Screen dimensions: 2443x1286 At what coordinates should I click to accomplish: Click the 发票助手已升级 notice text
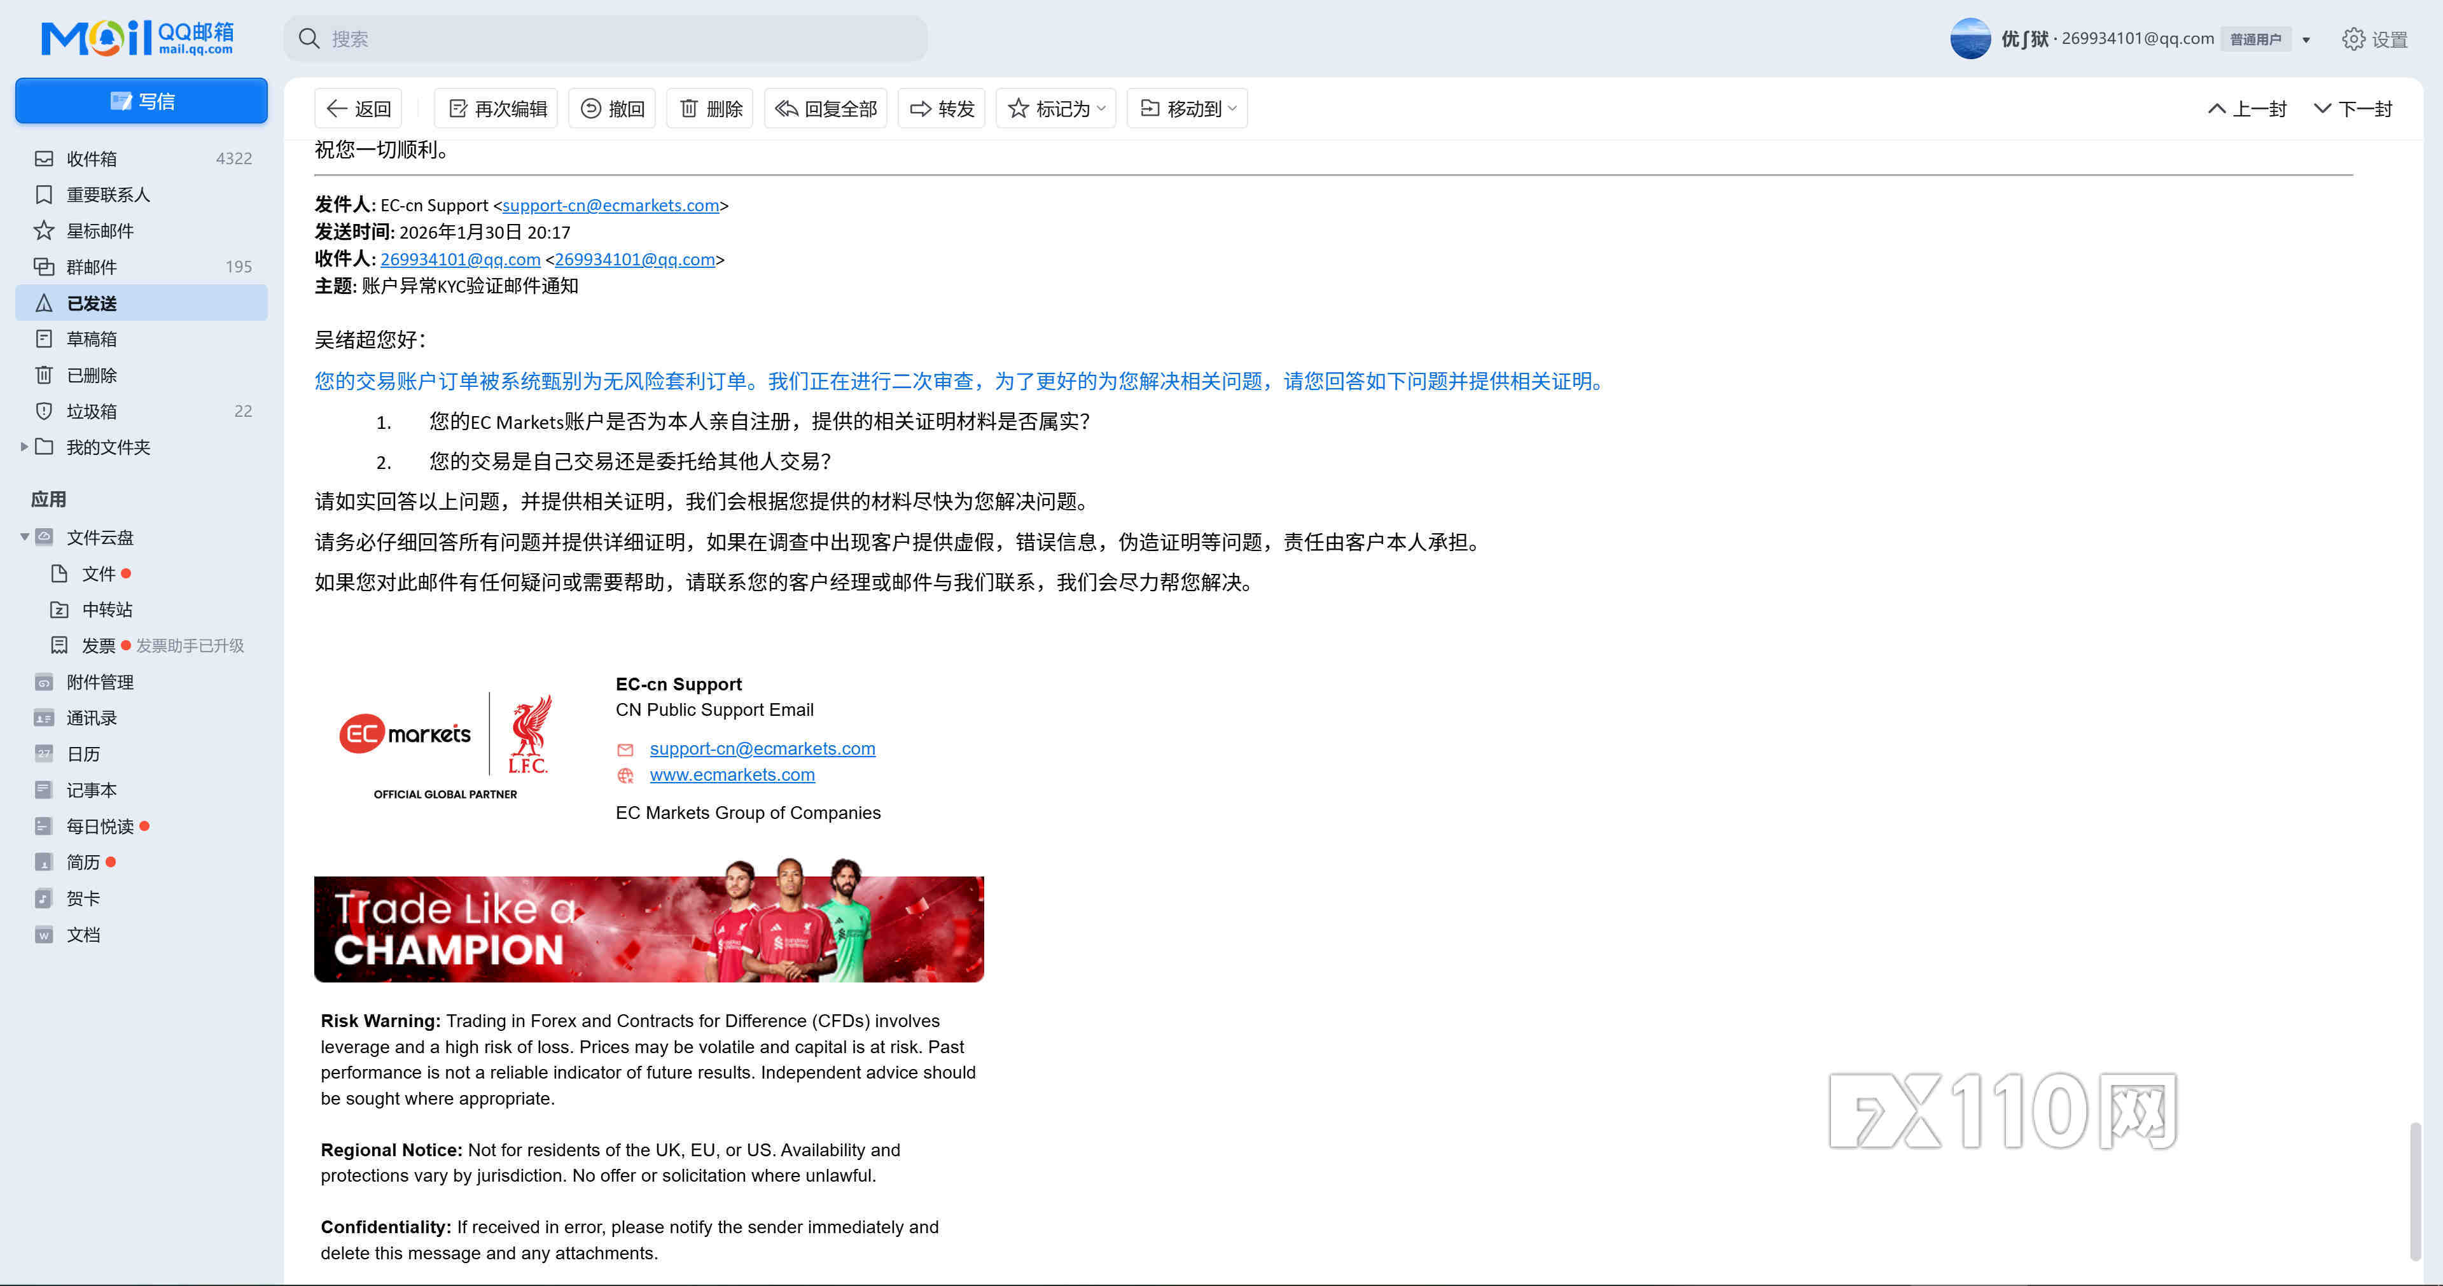(x=190, y=645)
